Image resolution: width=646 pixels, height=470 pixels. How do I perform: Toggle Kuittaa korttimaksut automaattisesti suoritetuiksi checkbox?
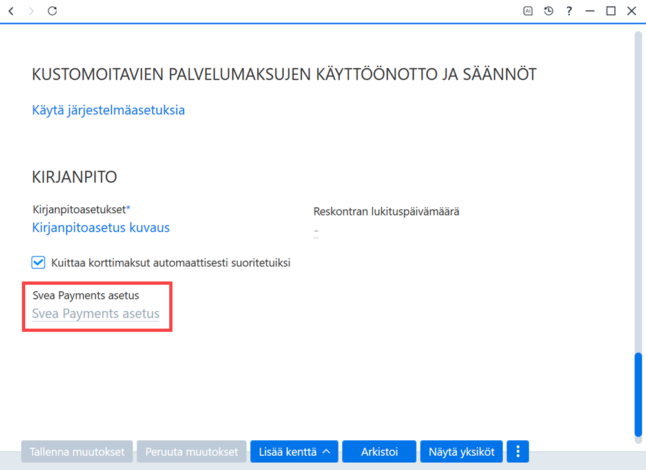click(38, 263)
